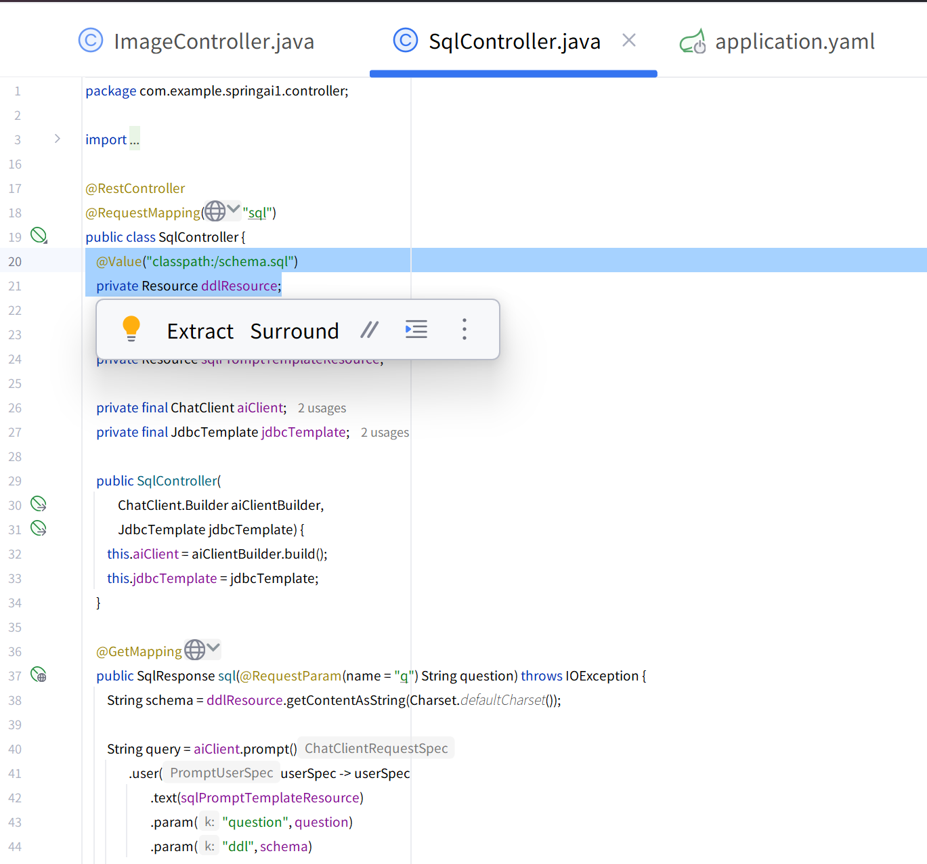Click the autowired gutter icon on line 31
Screen dimensions: 927x864
[39, 528]
